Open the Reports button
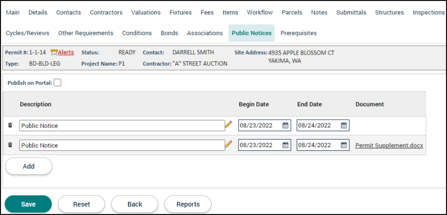The width and height of the screenshot is (447, 215). [188, 204]
